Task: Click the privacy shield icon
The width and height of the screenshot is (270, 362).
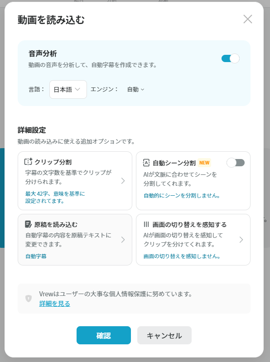Action: (x=29, y=299)
